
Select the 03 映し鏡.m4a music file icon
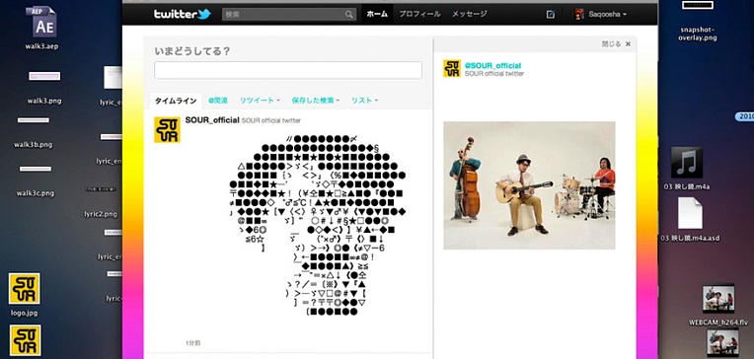click(687, 163)
